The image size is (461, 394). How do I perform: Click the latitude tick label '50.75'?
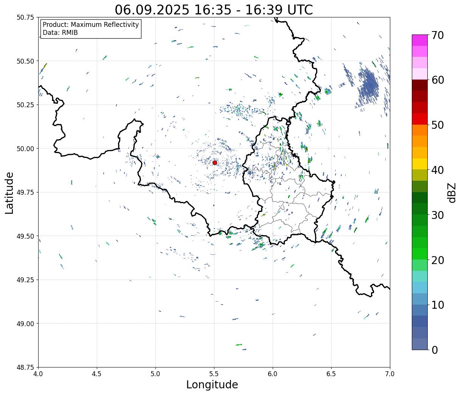click(x=25, y=17)
